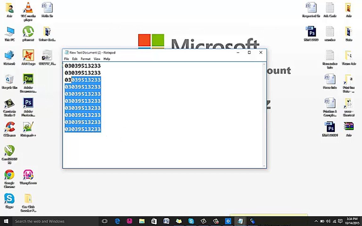Select the number text file icon
Viewport: 362px width, 226px height.
tap(330, 34)
